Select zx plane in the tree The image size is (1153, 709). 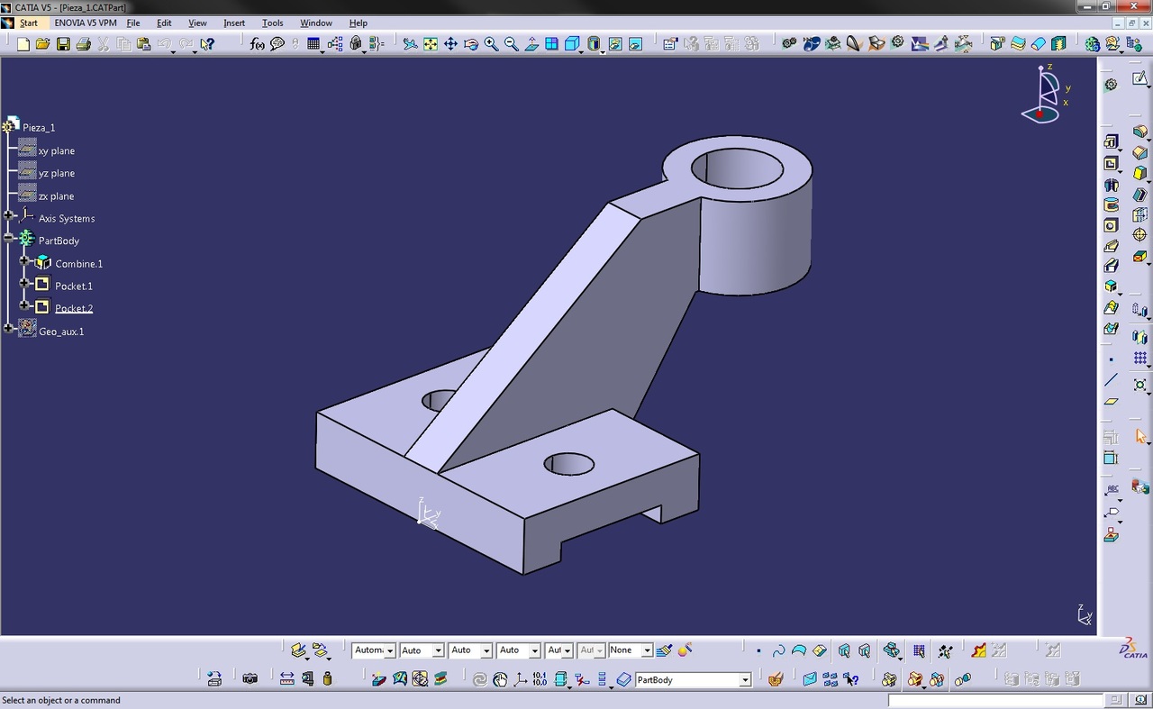click(56, 195)
